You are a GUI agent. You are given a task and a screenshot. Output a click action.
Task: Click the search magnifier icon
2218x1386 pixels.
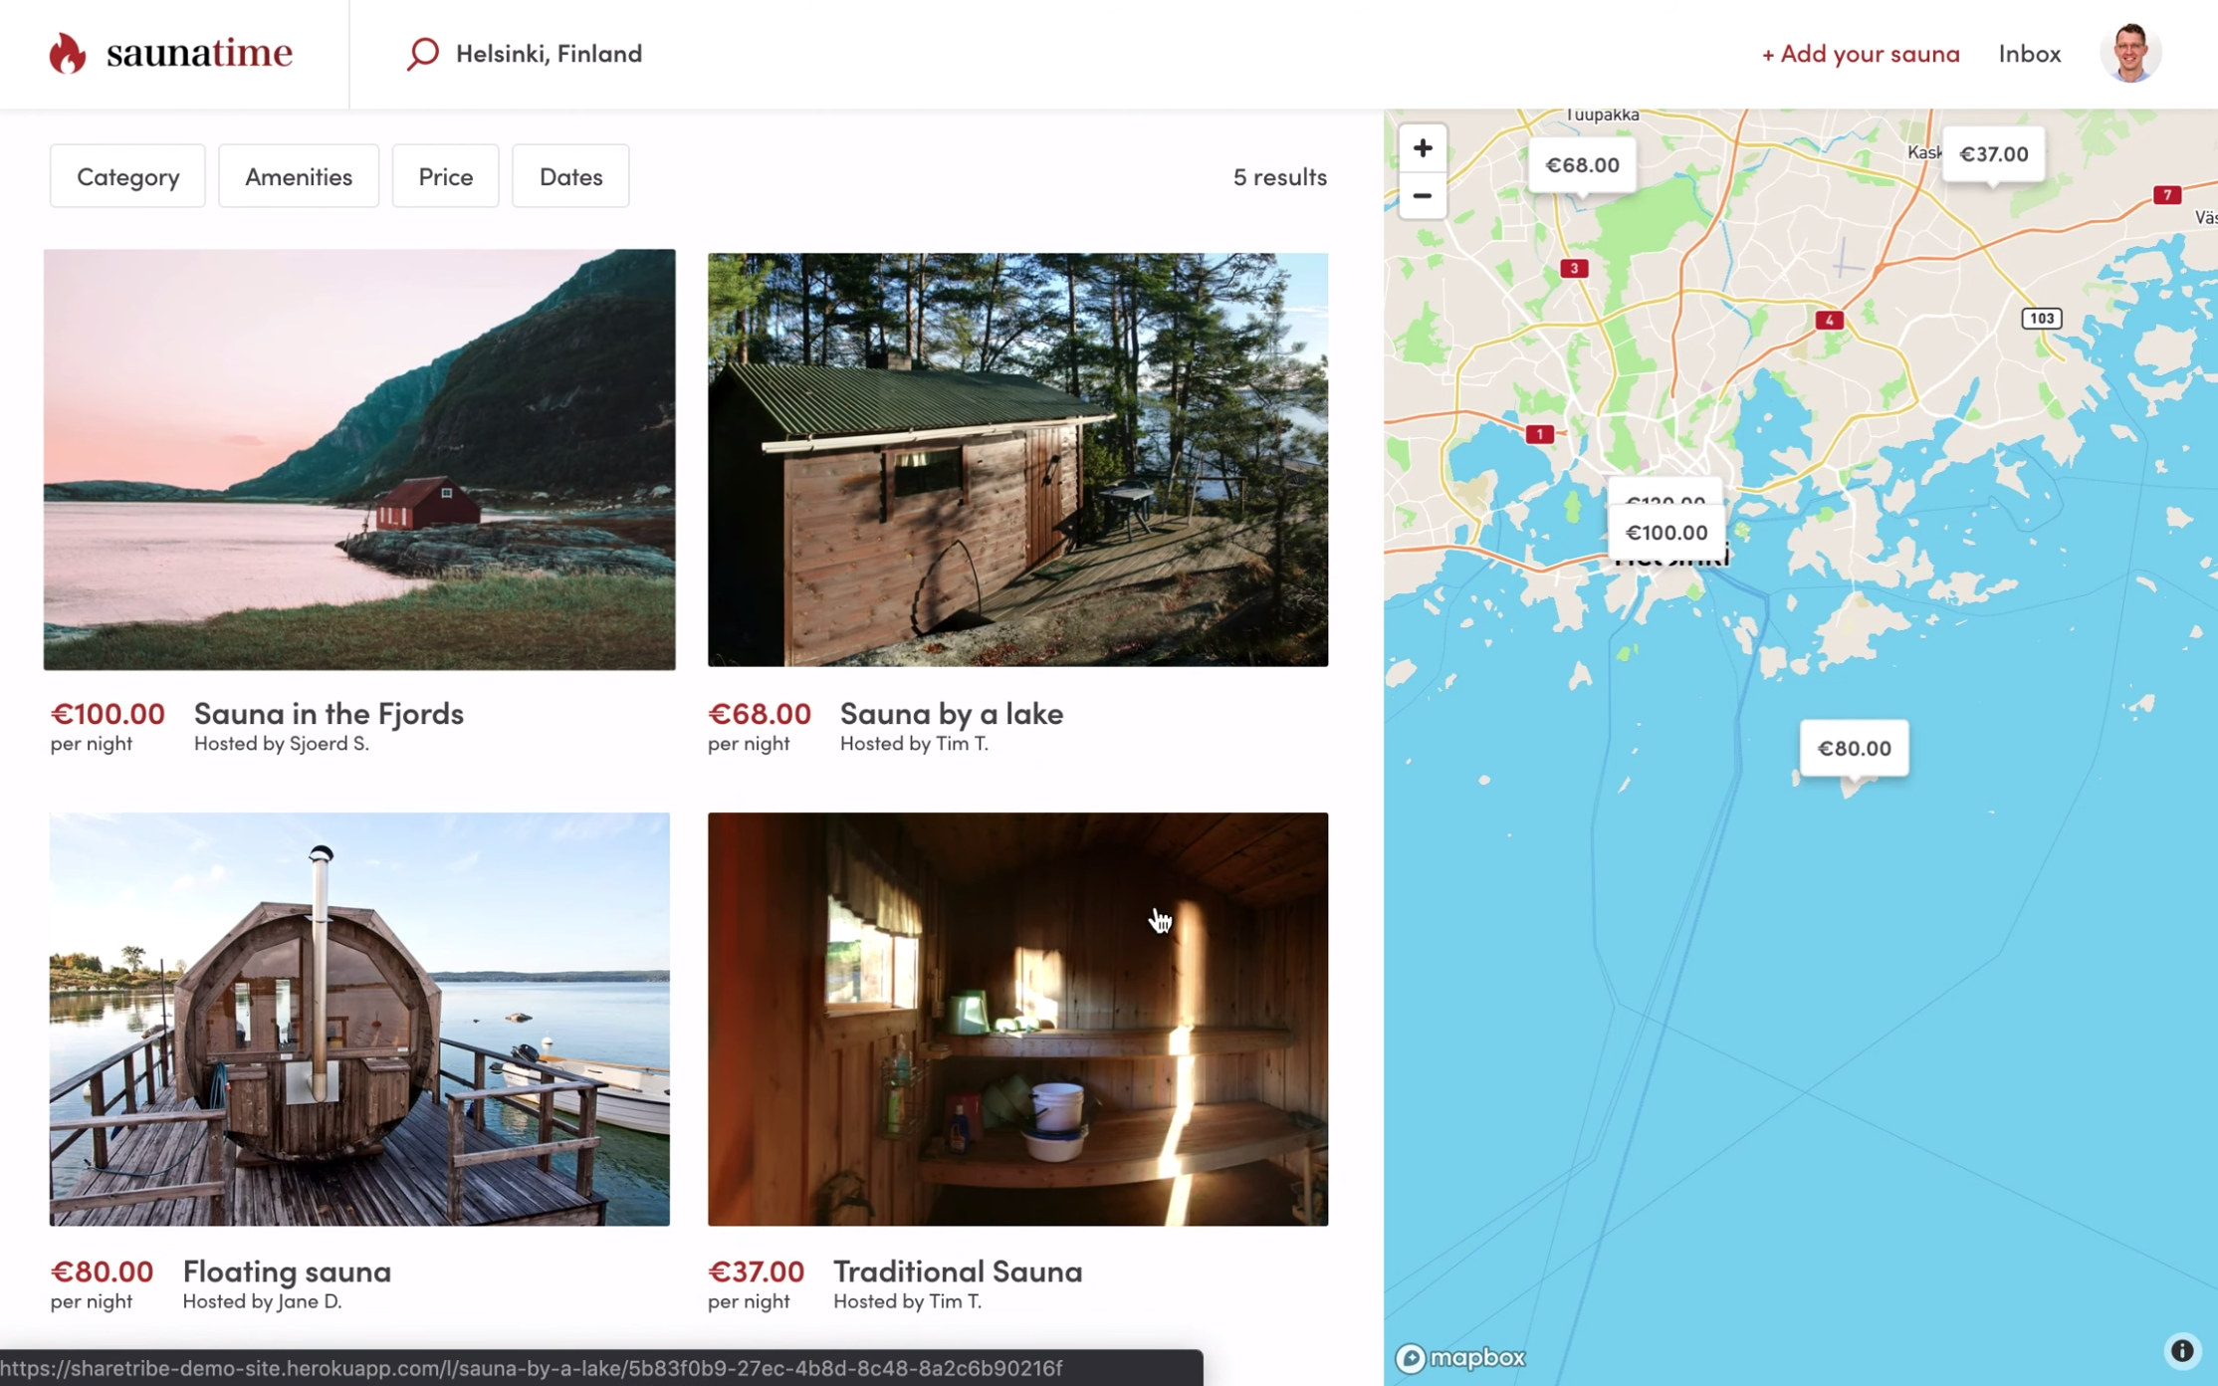click(422, 53)
